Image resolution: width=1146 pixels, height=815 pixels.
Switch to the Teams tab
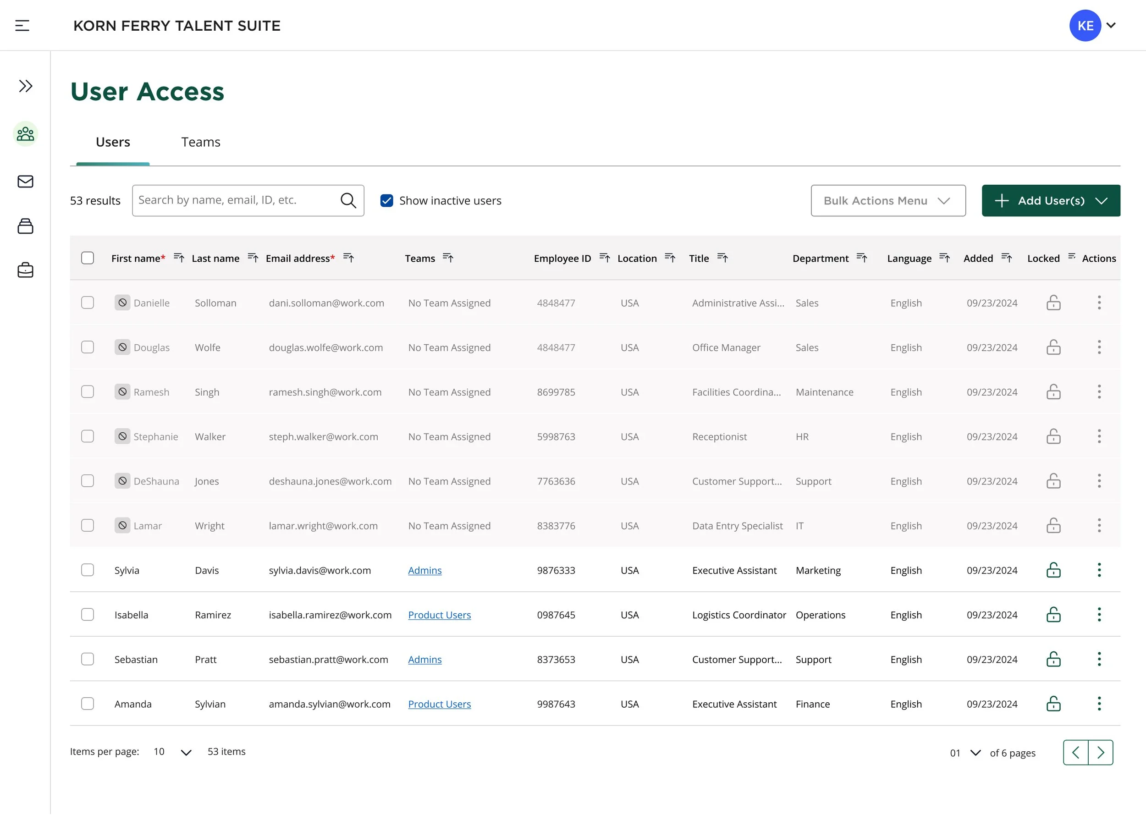point(201,143)
